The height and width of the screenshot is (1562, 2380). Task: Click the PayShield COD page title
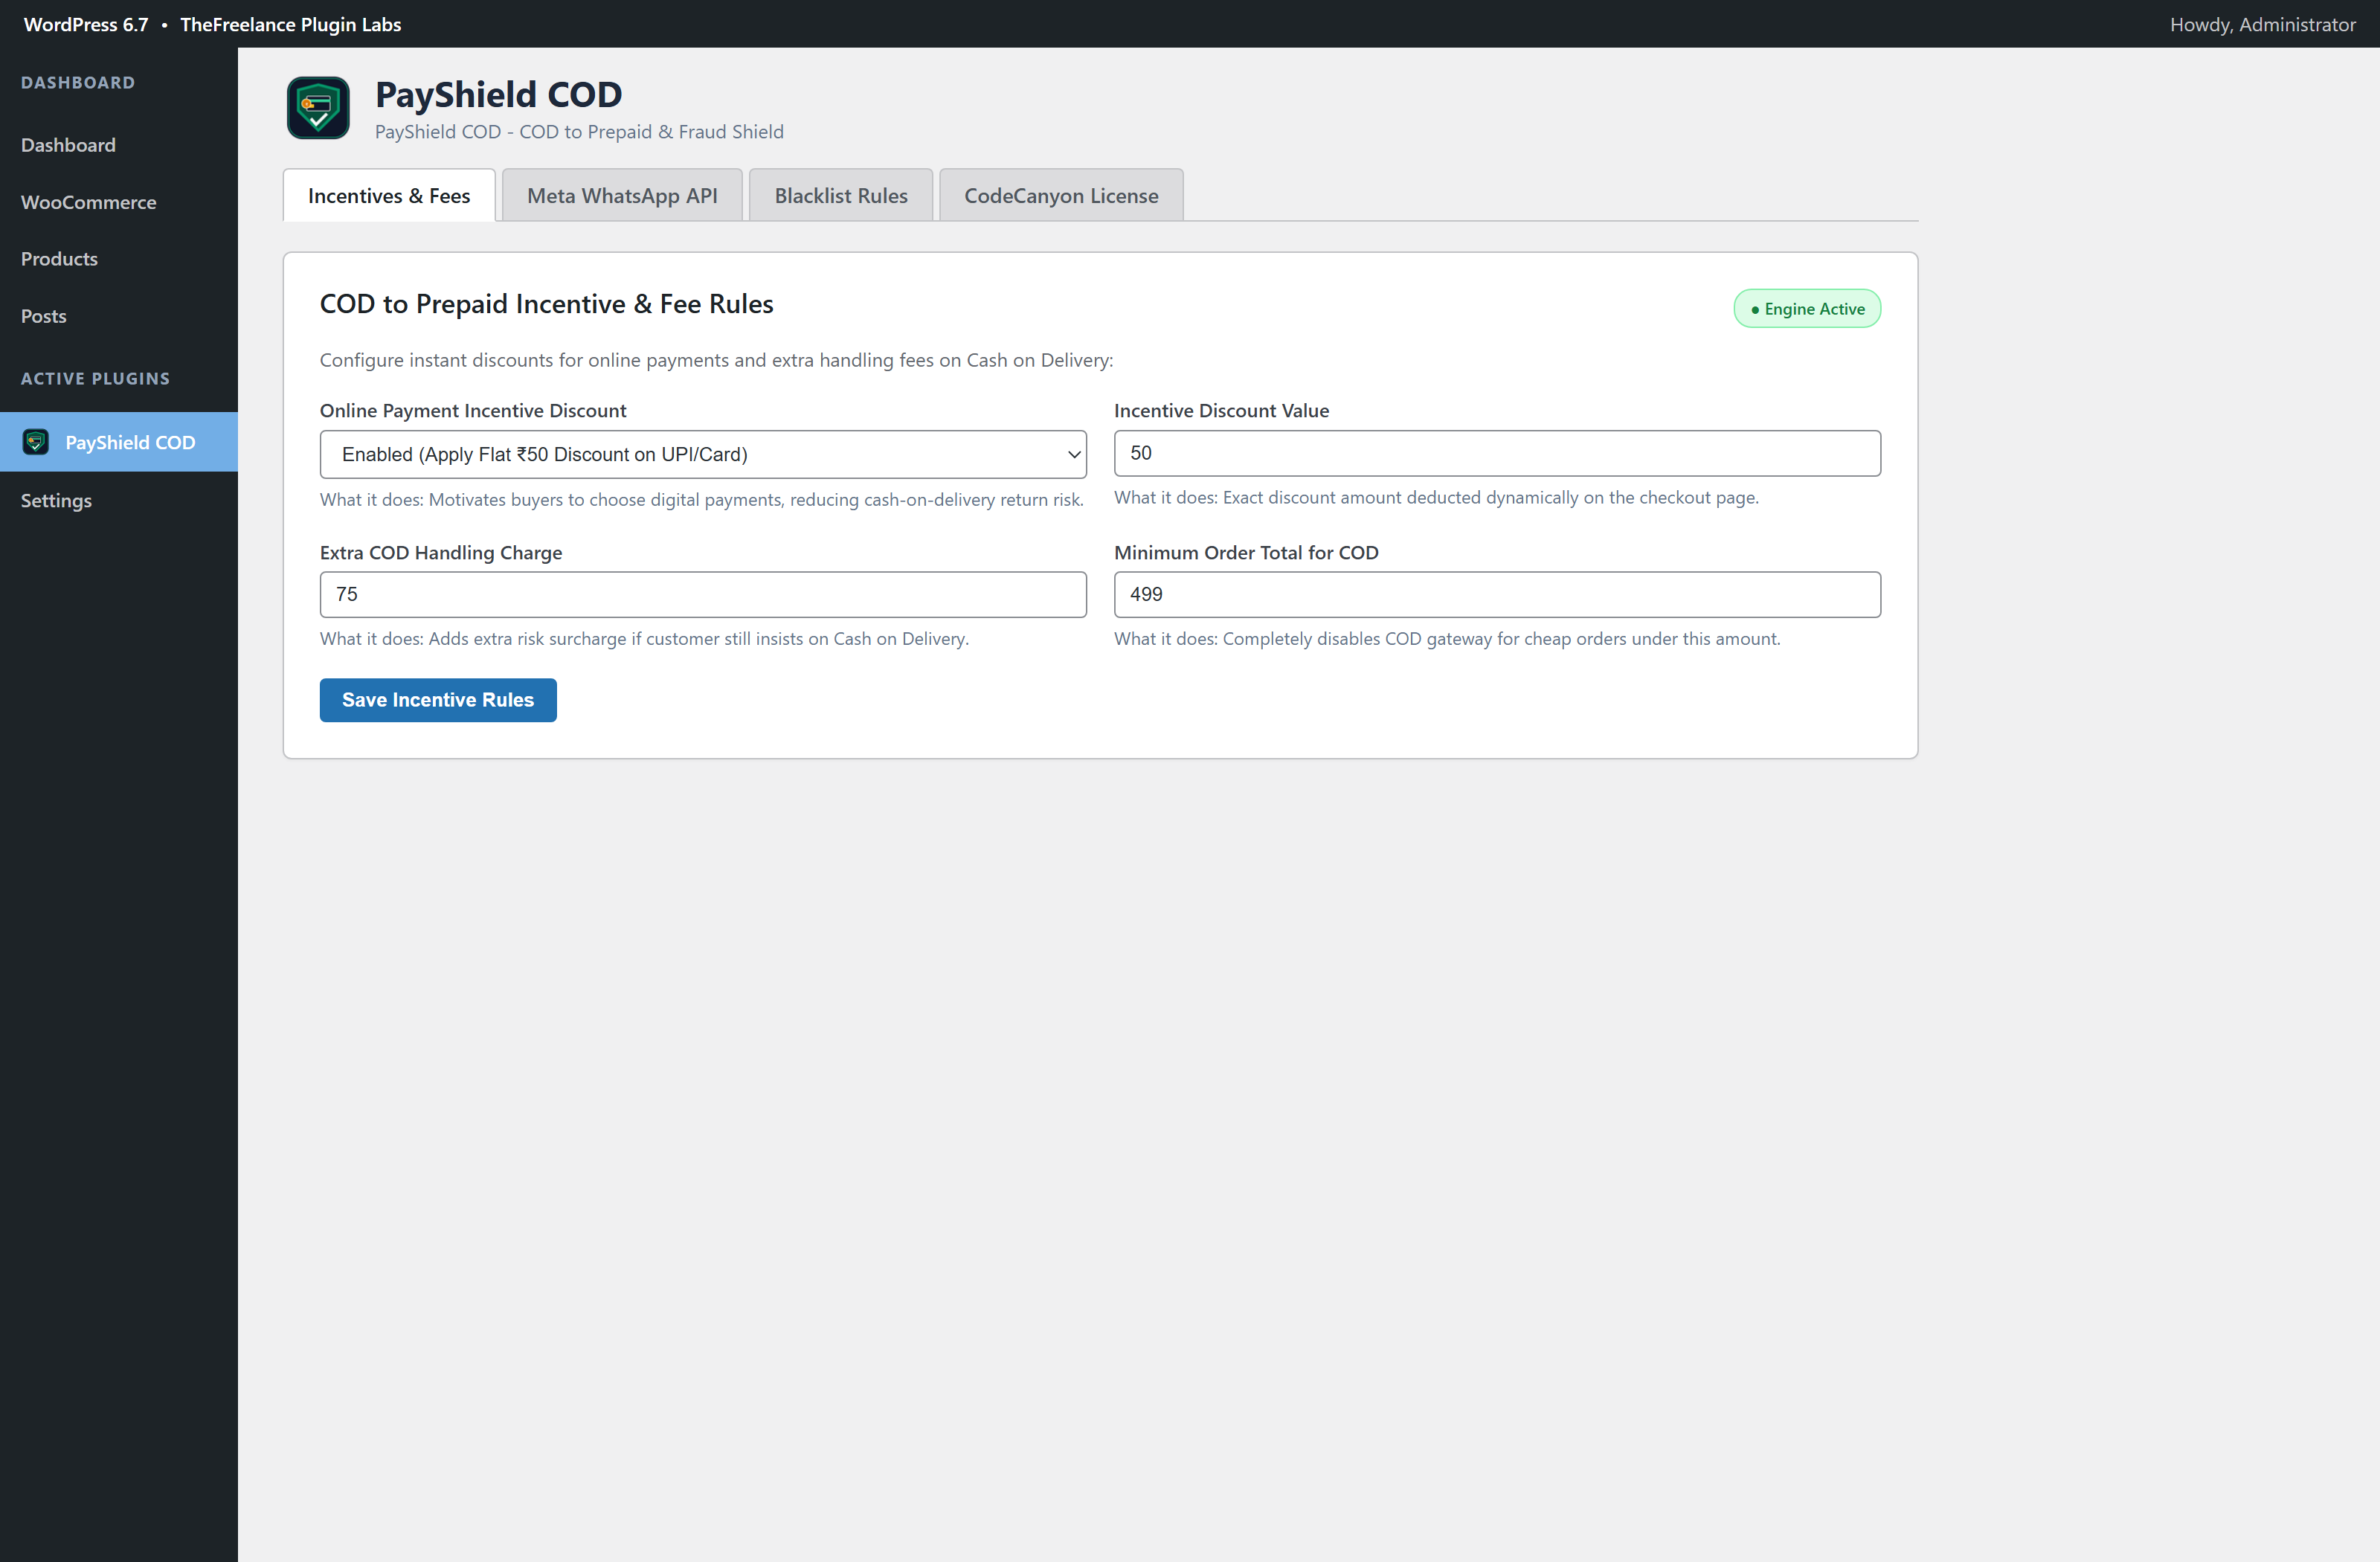pos(498,94)
